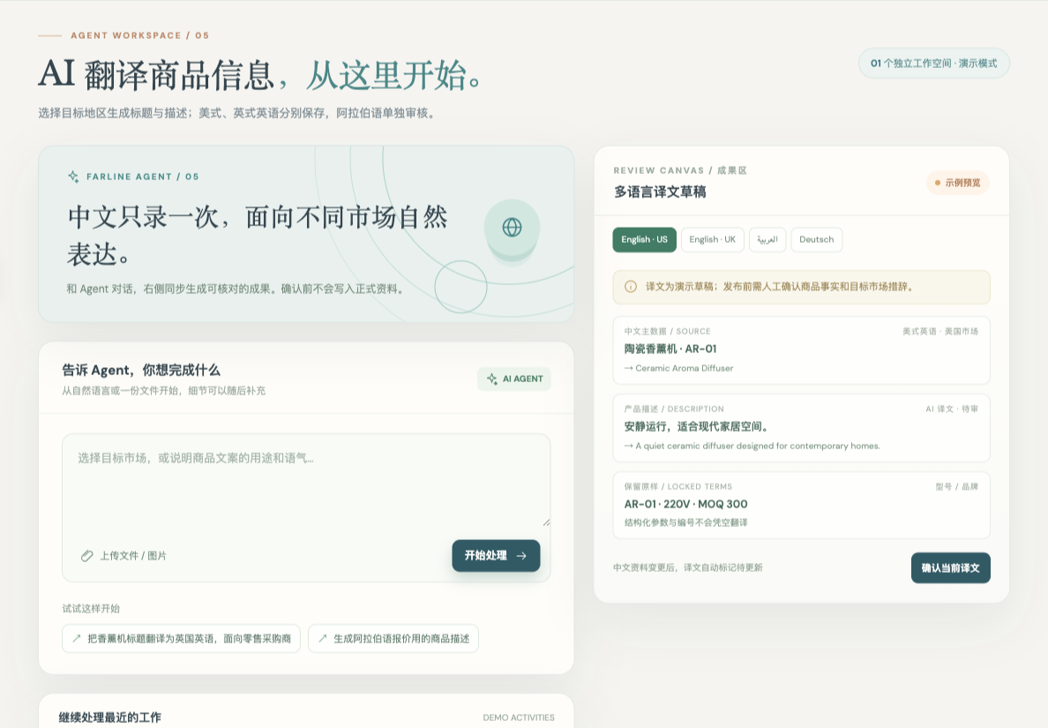The width and height of the screenshot is (1048, 728).
Task: Click the 保留原样 / LOCKED TERMS label
Action: (x=677, y=487)
